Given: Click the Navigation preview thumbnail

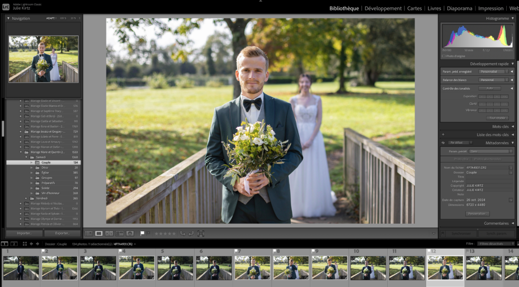Looking at the screenshot, I should click(x=44, y=59).
